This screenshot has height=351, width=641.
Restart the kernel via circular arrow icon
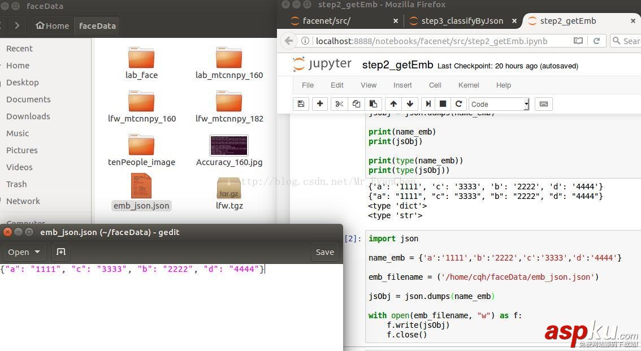[x=458, y=104]
